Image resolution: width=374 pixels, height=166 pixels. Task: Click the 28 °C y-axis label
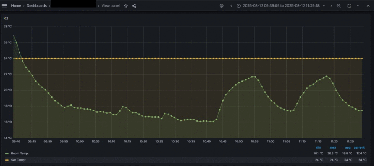click(7, 27)
